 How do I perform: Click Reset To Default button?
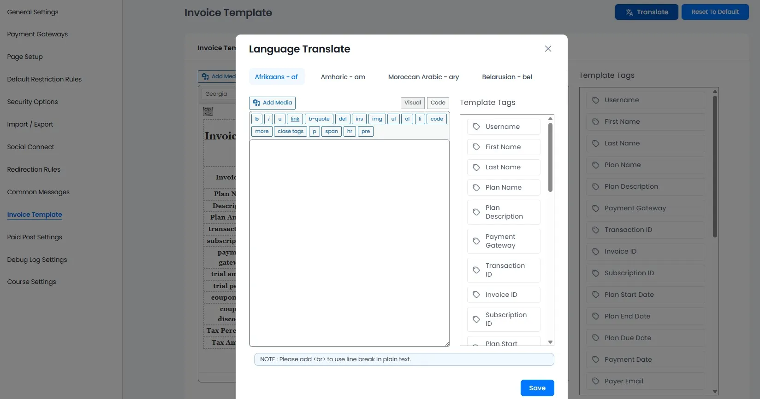[x=715, y=12]
